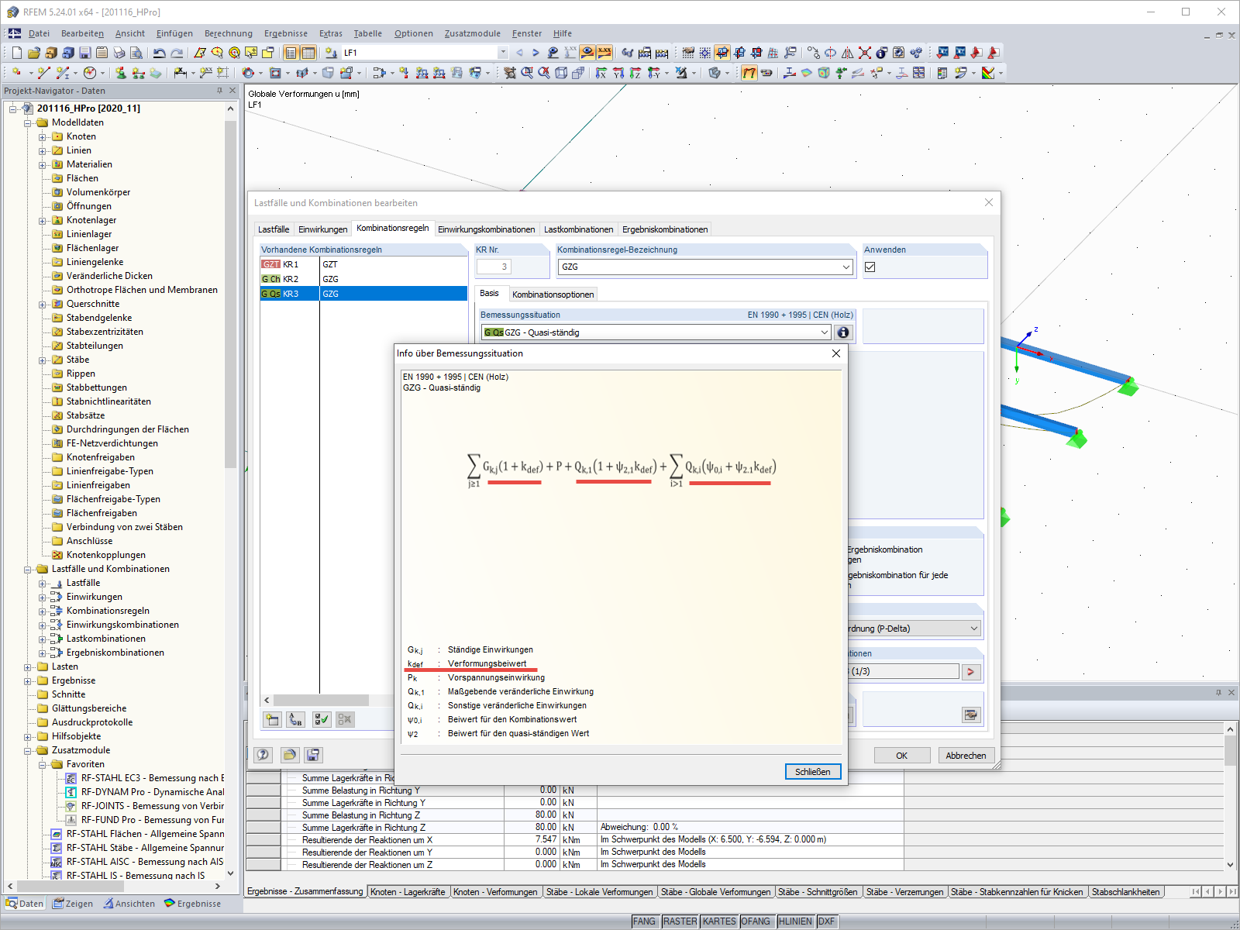Go to the previous load case arrow
The image size is (1240, 930).
[x=519, y=53]
